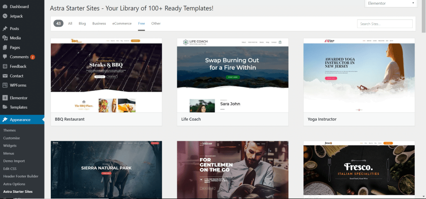This screenshot has width=426, height=199.
Task: Open the Astra Options submenu link
Action: 14,184
